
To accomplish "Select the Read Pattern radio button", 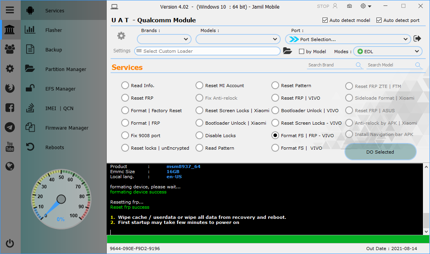I will point(199,148).
